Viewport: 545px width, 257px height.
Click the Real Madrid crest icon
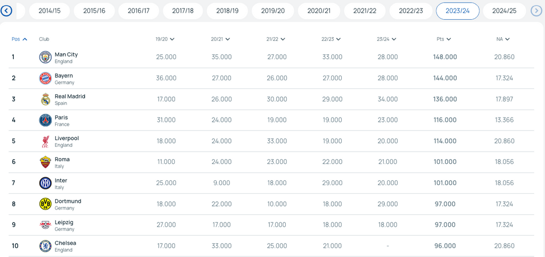[45, 100]
